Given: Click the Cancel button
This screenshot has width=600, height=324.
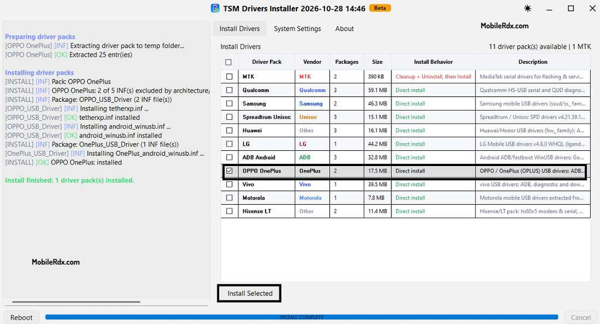Looking at the screenshot, I should [x=581, y=318].
